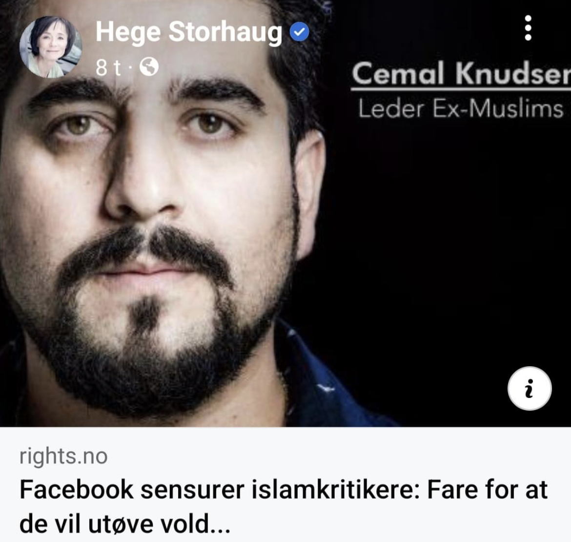571x542 pixels.
Task: Click the "Leder Ex-Muslims" subtitle text
Action: pyautogui.click(x=461, y=108)
